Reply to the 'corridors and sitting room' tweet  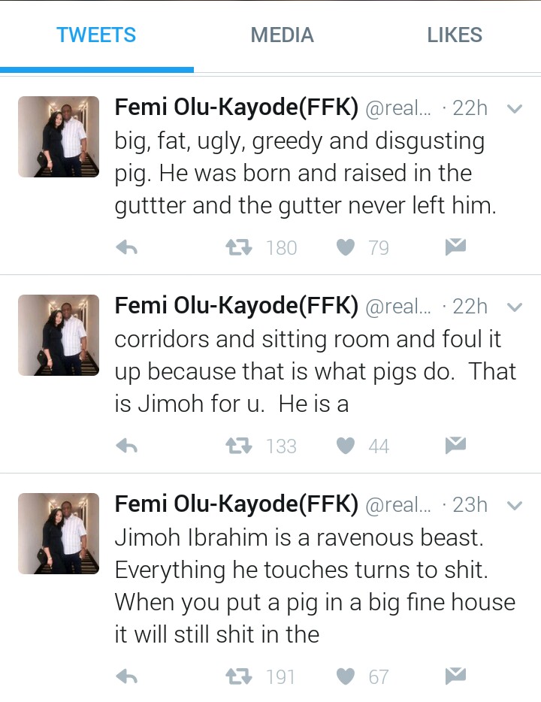pyautogui.click(x=127, y=446)
